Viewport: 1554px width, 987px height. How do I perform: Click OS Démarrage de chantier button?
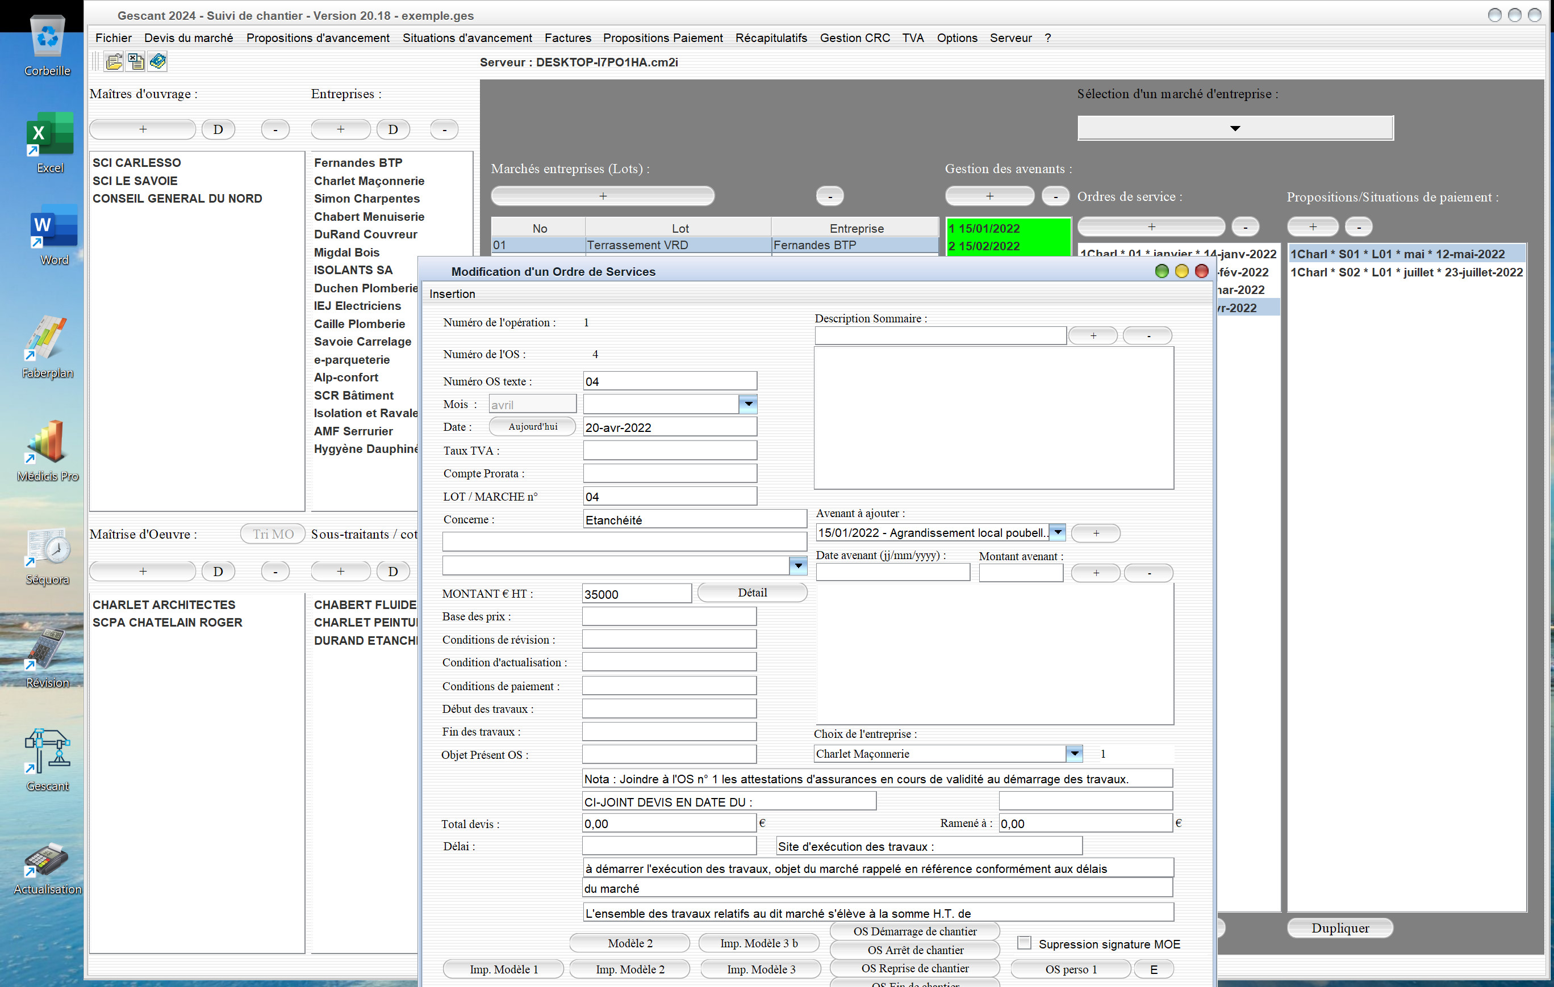[x=914, y=931]
